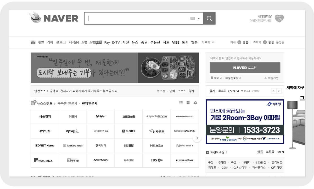Open the EBS press logo
Viewport: 314px width, 189px height.
pyautogui.click(x=157, y=160)
